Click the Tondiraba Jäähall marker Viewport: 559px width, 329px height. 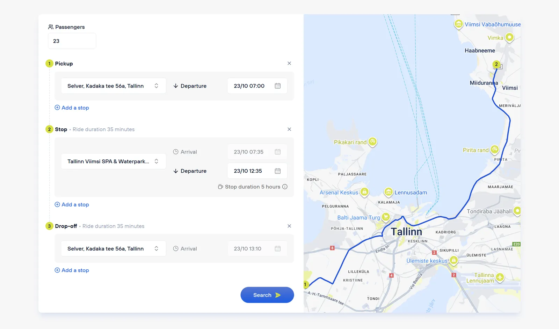point(517,211)
